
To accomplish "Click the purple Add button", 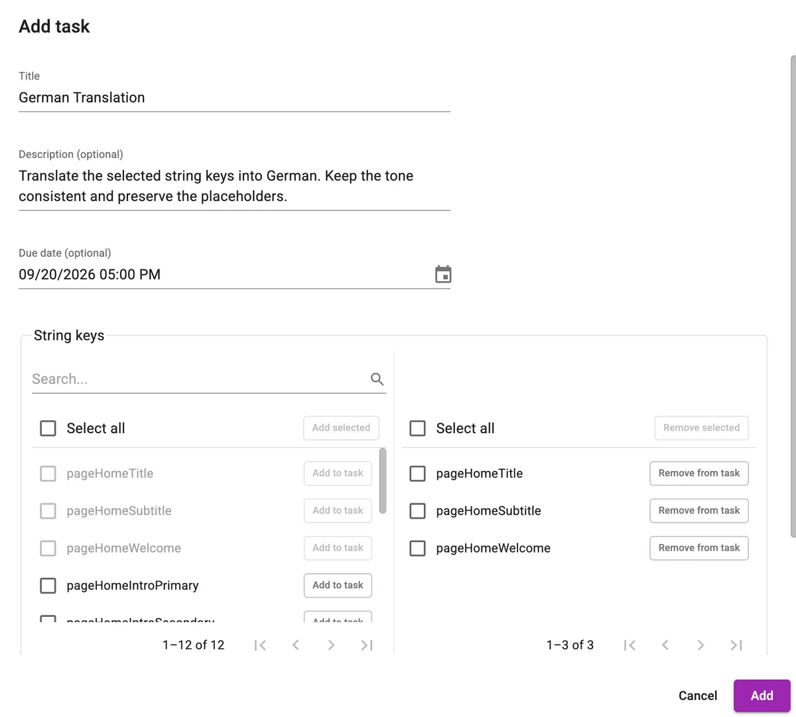I will [762, 695].
